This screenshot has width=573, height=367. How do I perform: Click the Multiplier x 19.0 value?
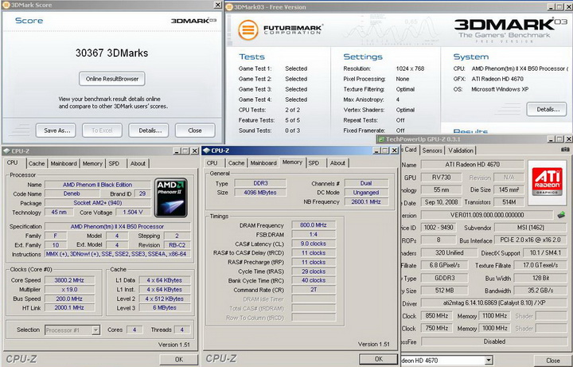point(69,290)
